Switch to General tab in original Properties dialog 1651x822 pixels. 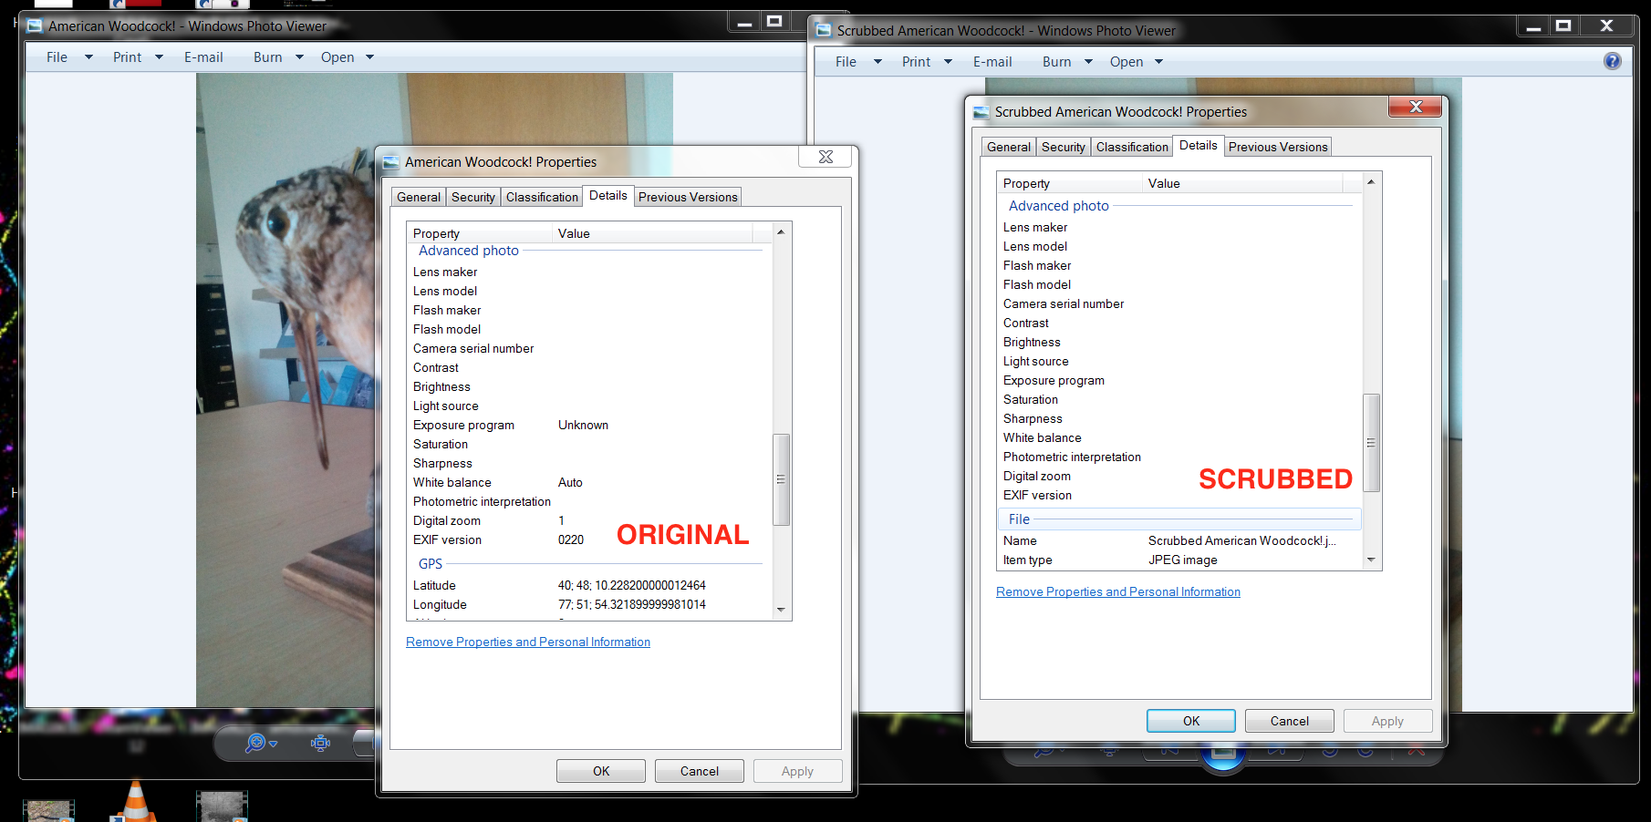(419, 197)
